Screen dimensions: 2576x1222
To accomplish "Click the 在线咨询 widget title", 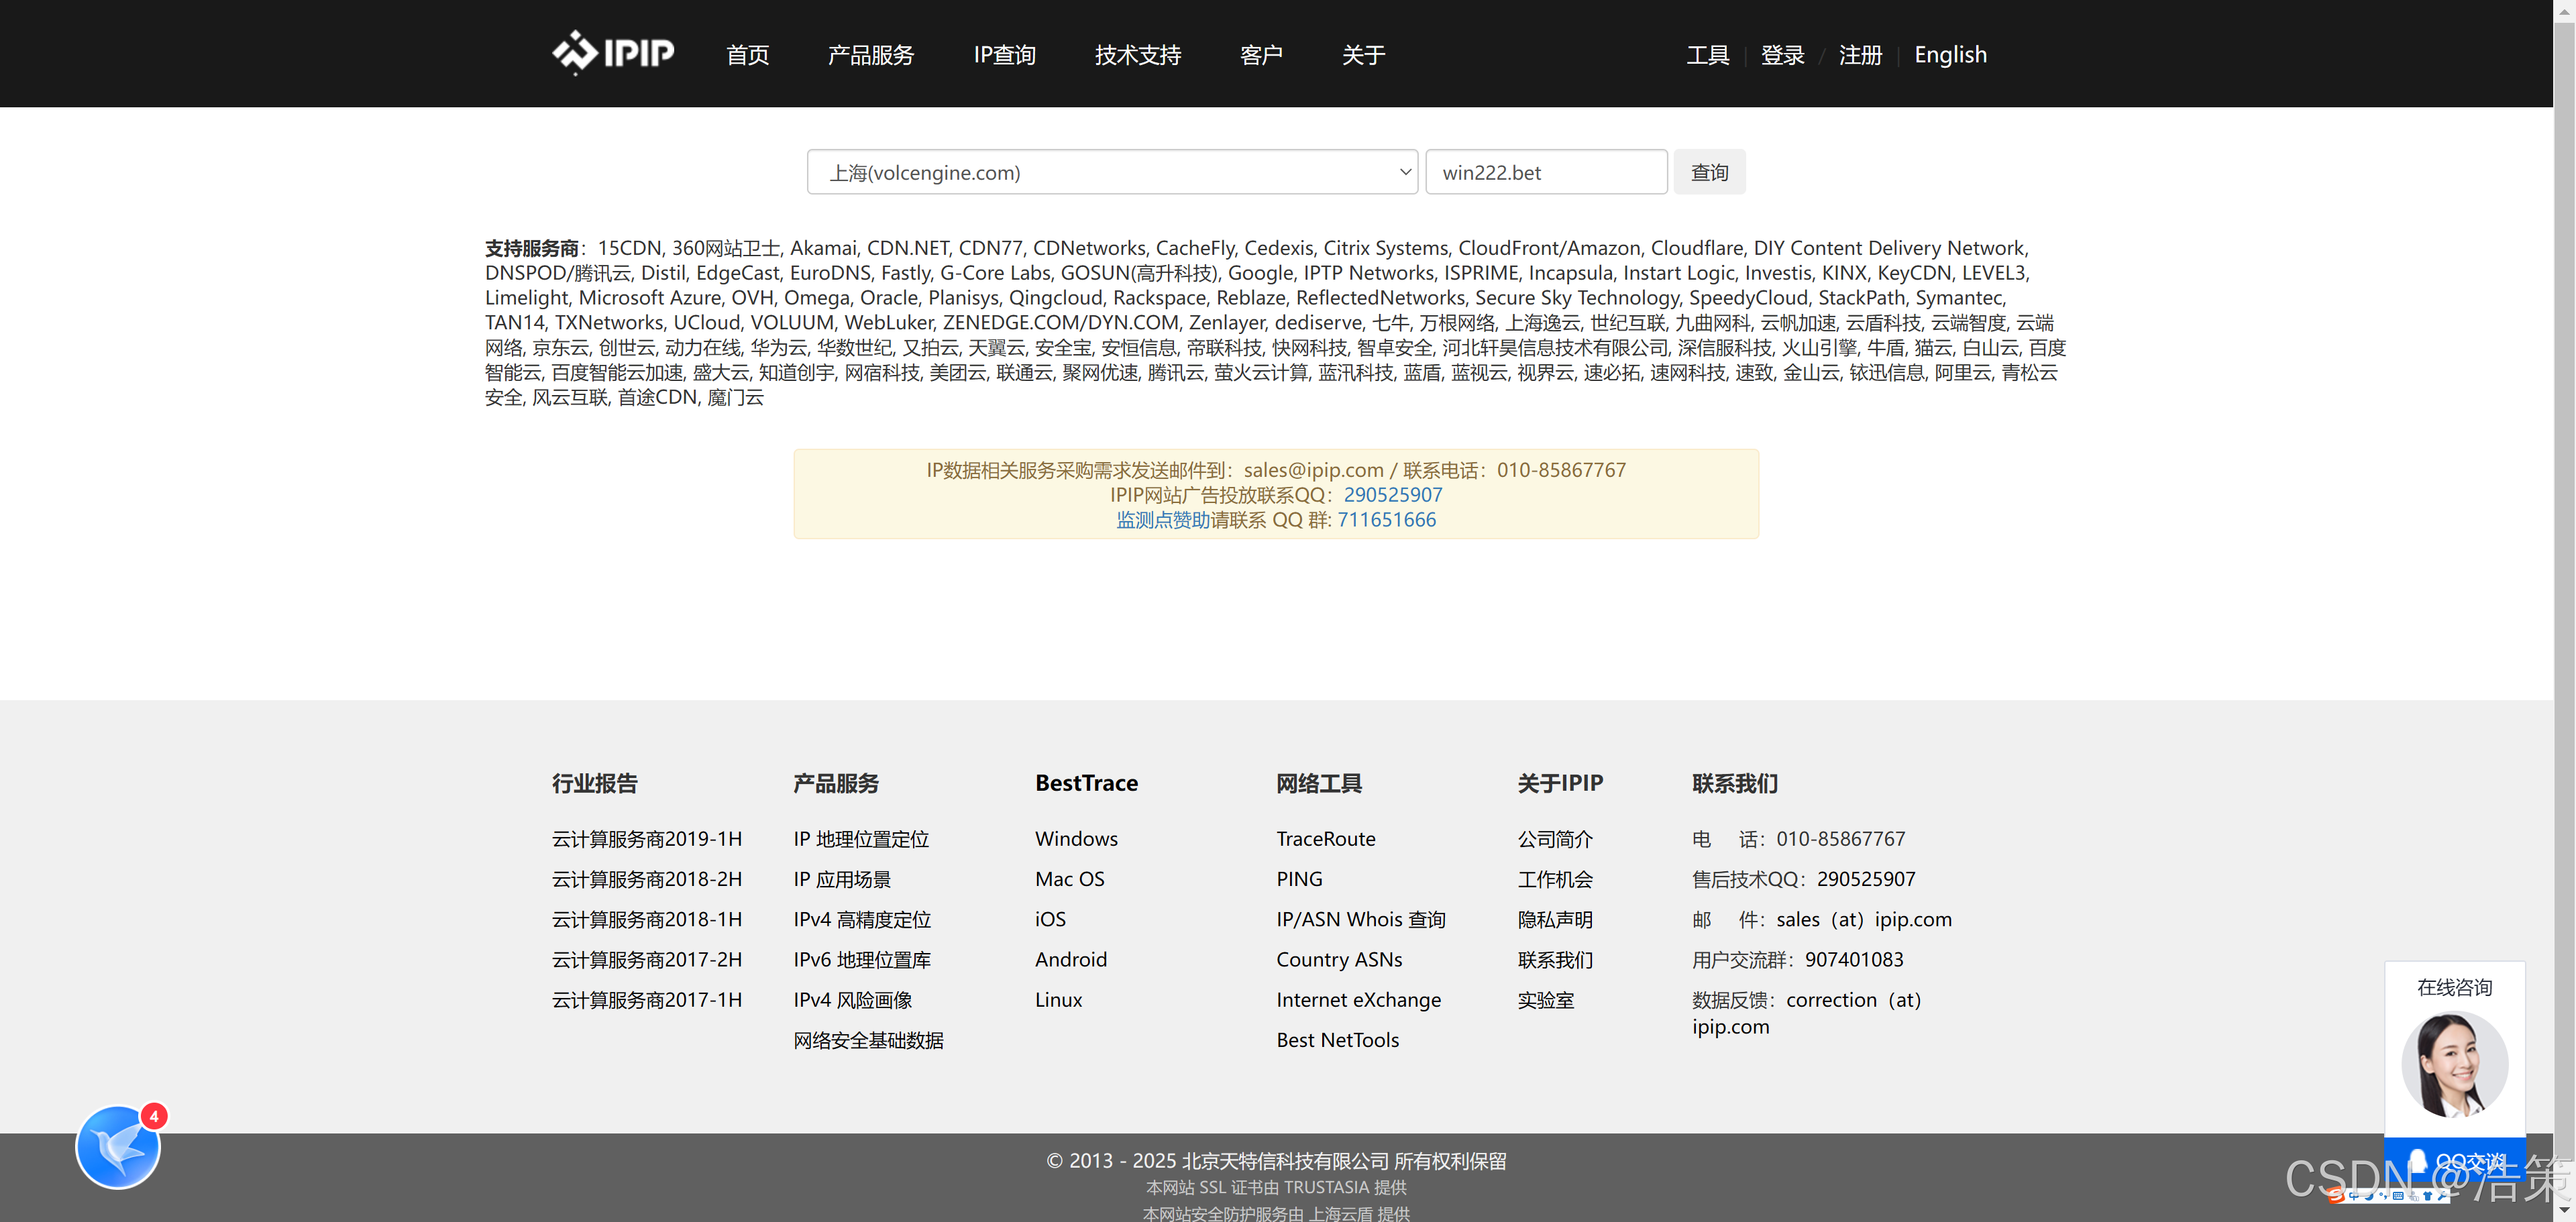I will (2454, 987).
